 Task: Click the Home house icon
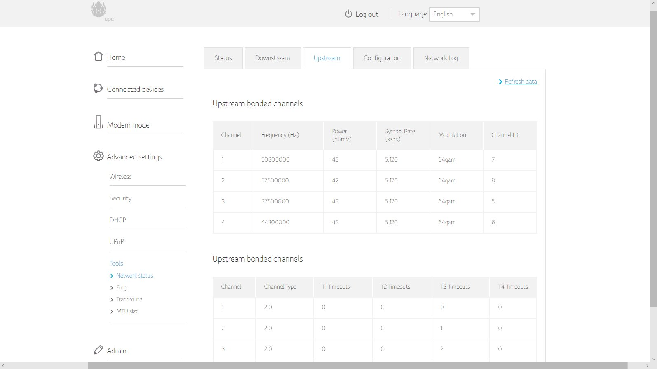point(99,56)
